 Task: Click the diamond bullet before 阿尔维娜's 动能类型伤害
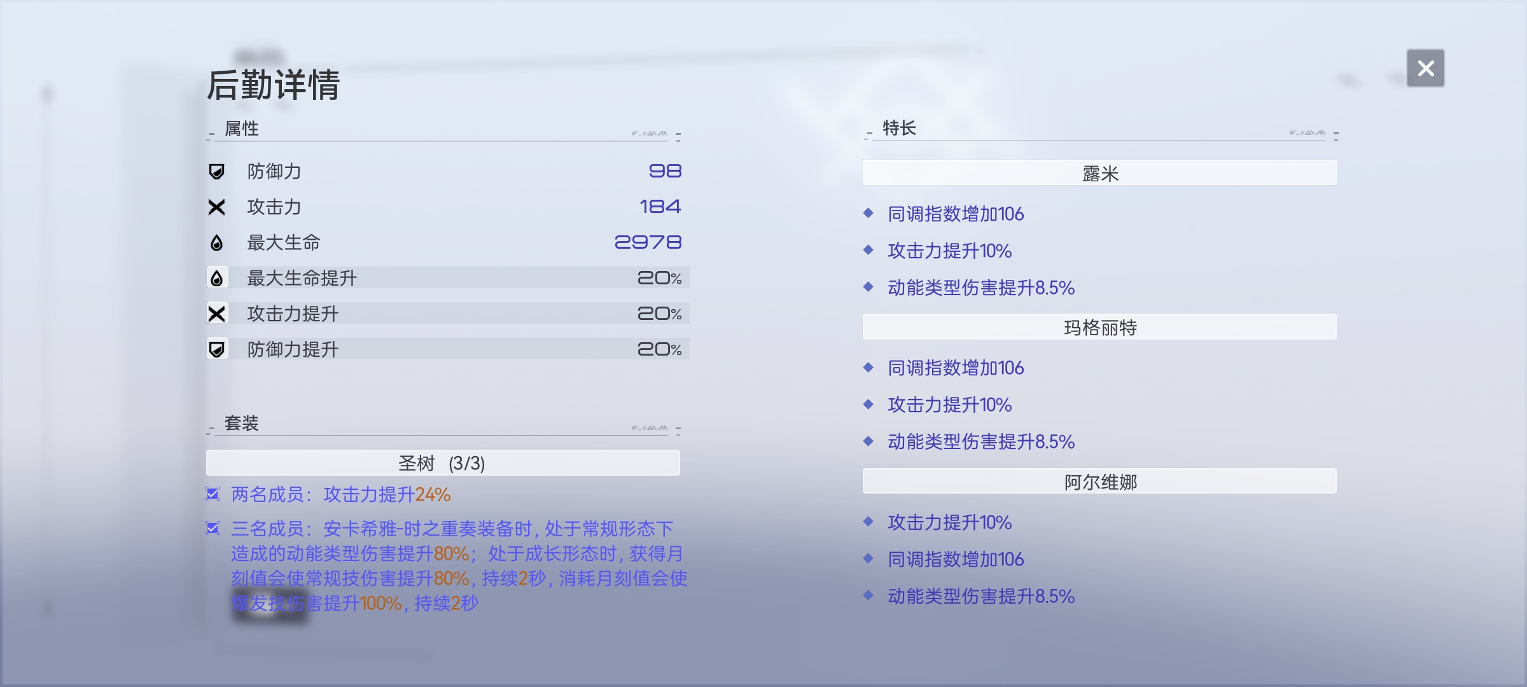click(868, 595)
